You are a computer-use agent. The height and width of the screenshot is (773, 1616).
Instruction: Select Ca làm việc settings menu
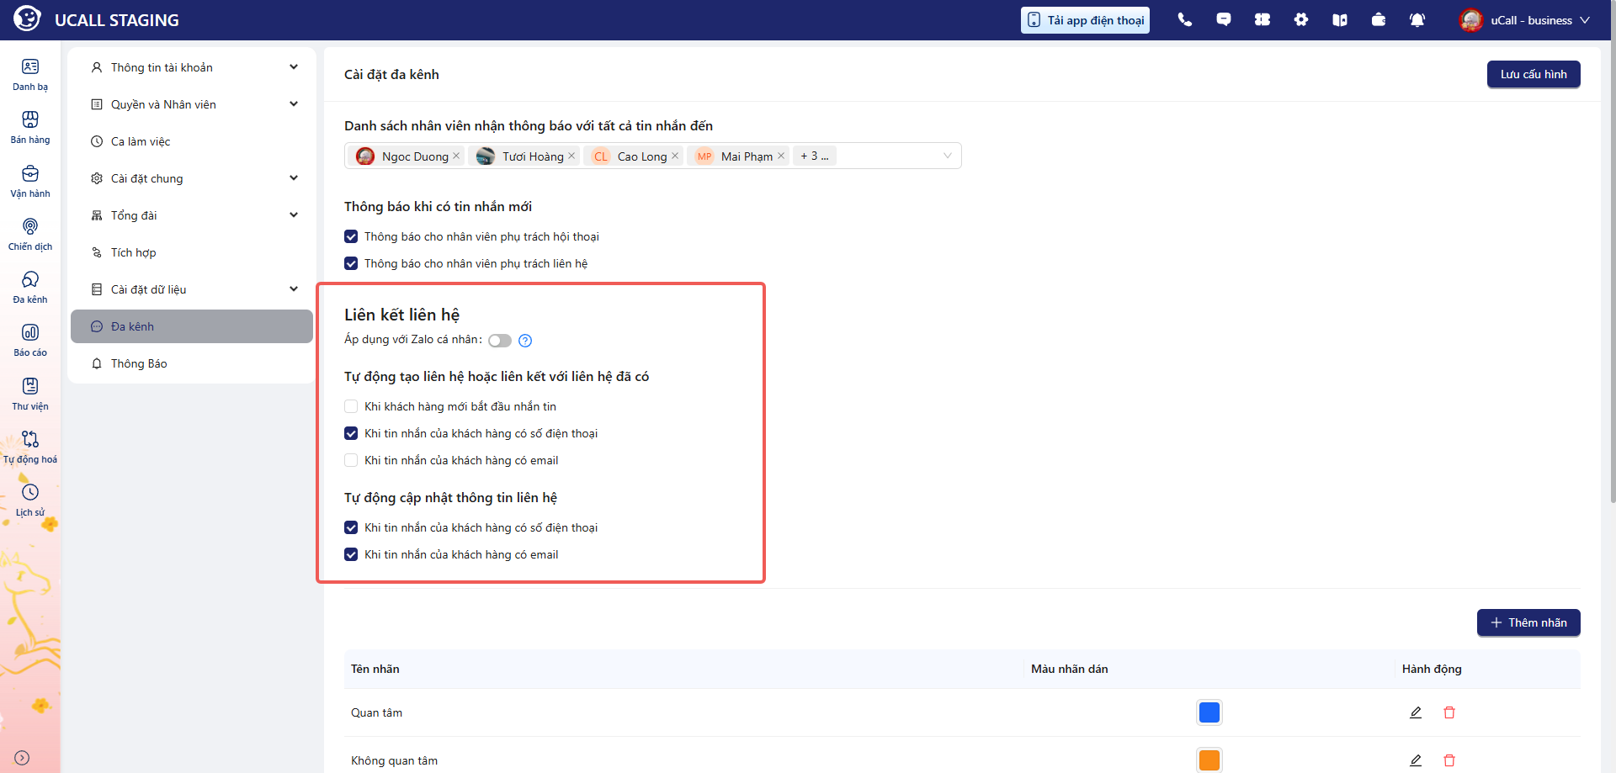click(192, 141)
